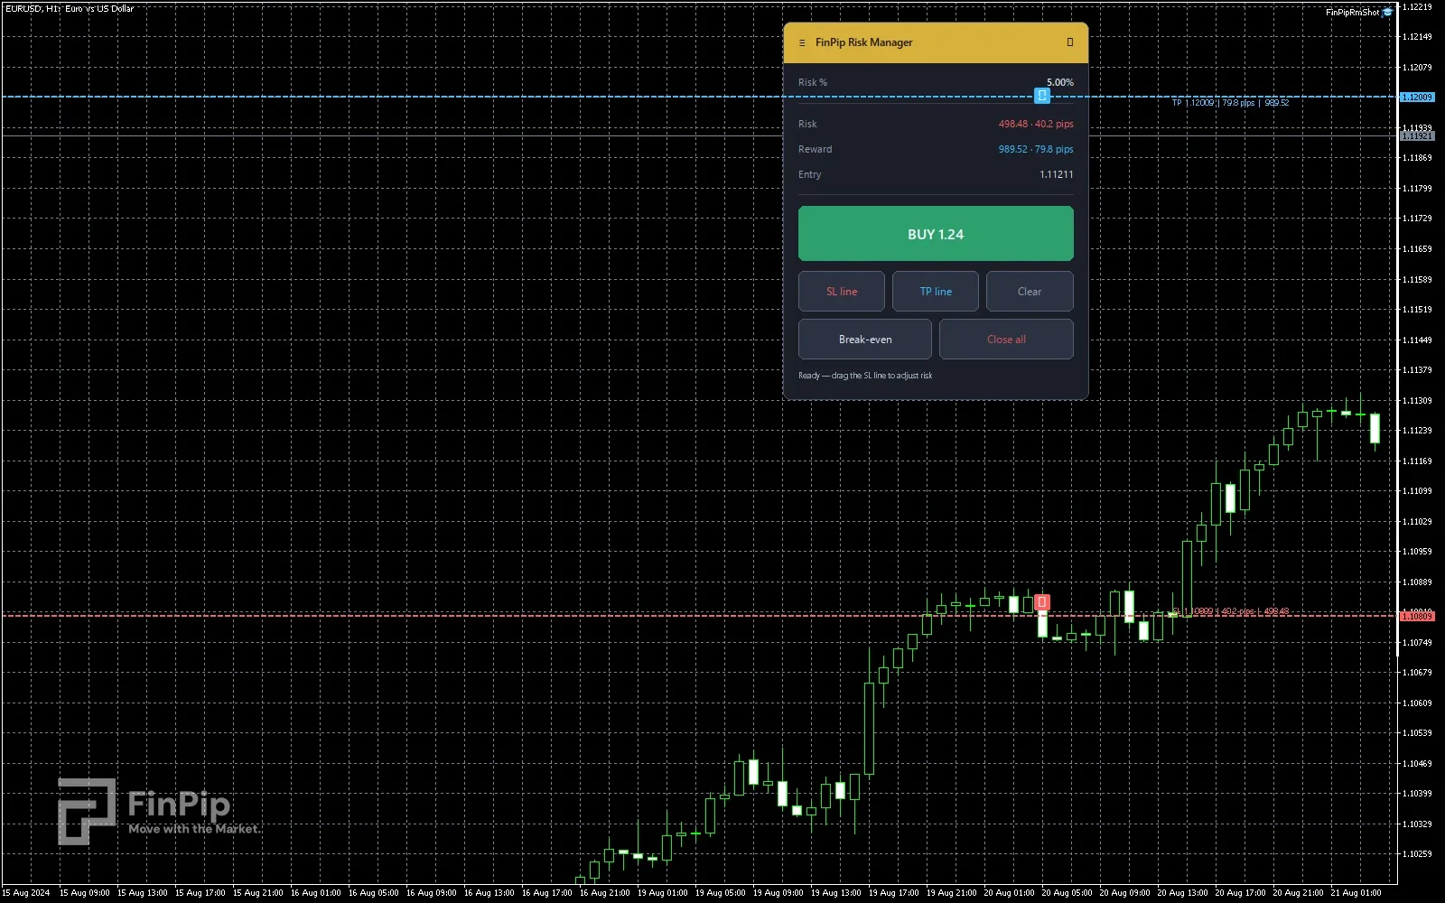Click the Risk % value 5.00%
The image size is (1445, 903).
1060,82
